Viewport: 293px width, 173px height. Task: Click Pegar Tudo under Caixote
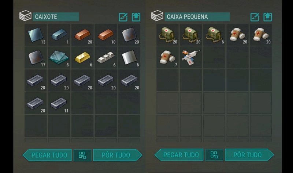coord(47,155)
